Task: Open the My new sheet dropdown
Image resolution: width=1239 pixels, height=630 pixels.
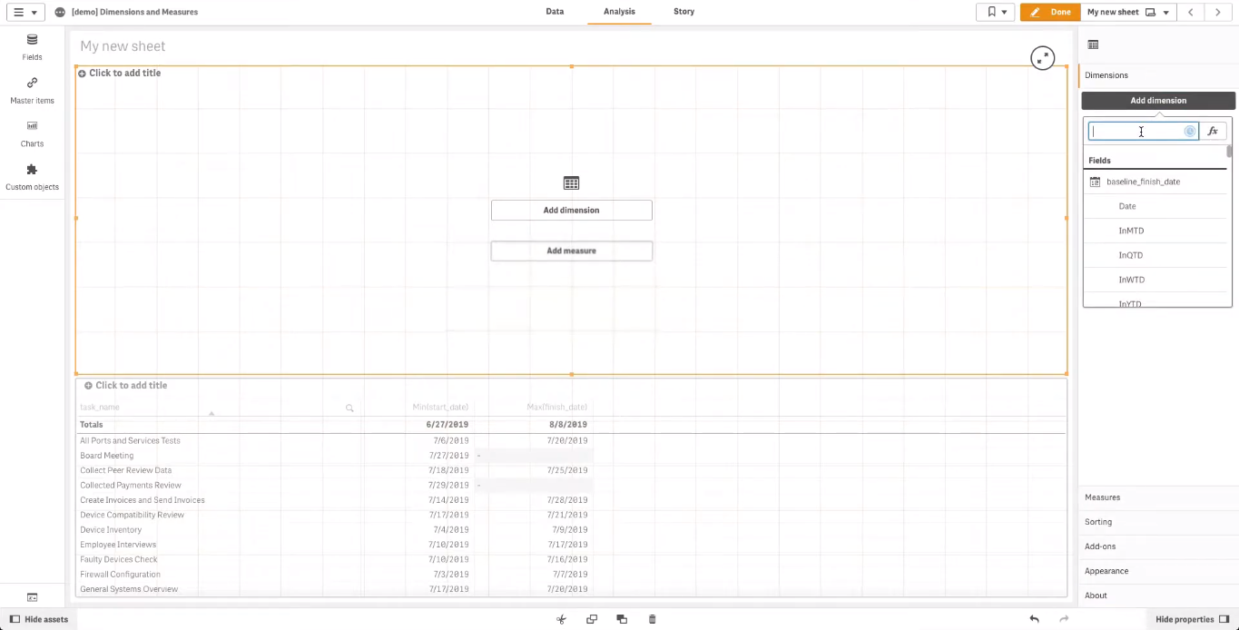Action: tap(1165, 12)
